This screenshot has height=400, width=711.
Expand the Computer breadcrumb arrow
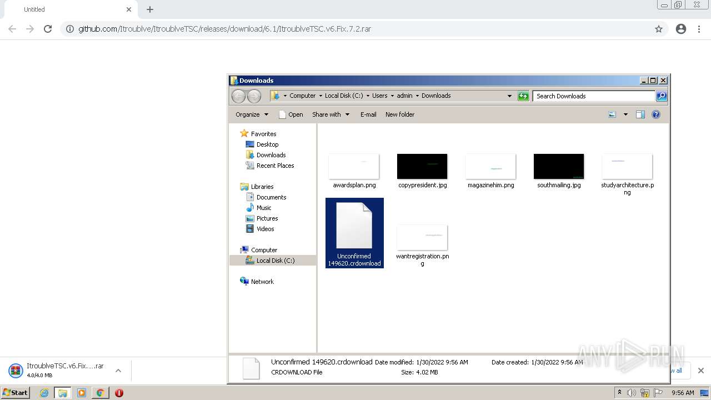(321, 96)
